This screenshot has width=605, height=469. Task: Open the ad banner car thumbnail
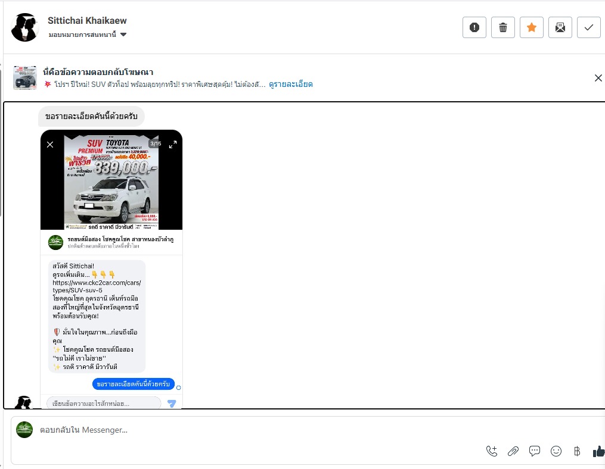[24, 78]
